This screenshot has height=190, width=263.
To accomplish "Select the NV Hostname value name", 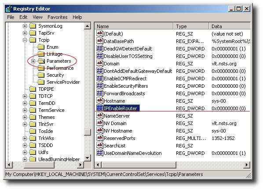I will (x=118, y=131).
